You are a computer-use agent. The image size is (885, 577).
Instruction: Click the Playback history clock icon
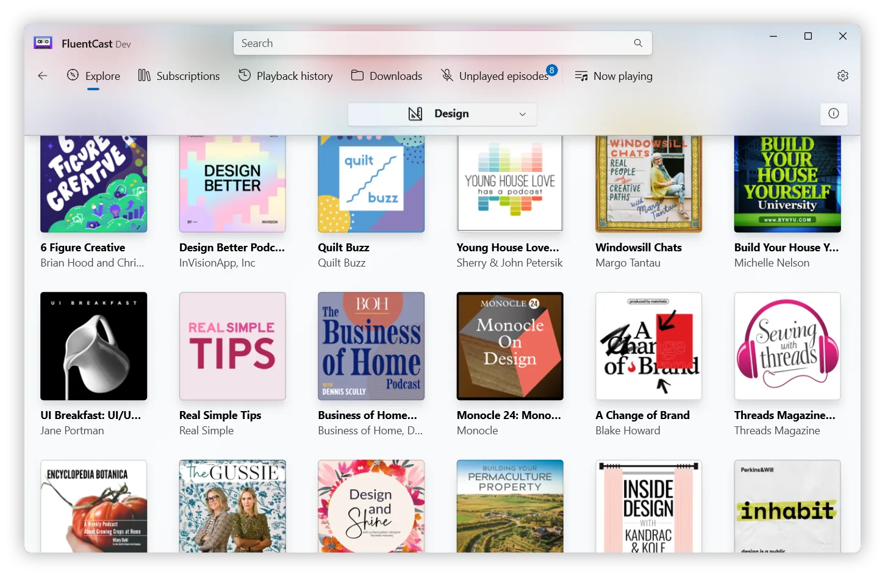[x=245, y=75]
